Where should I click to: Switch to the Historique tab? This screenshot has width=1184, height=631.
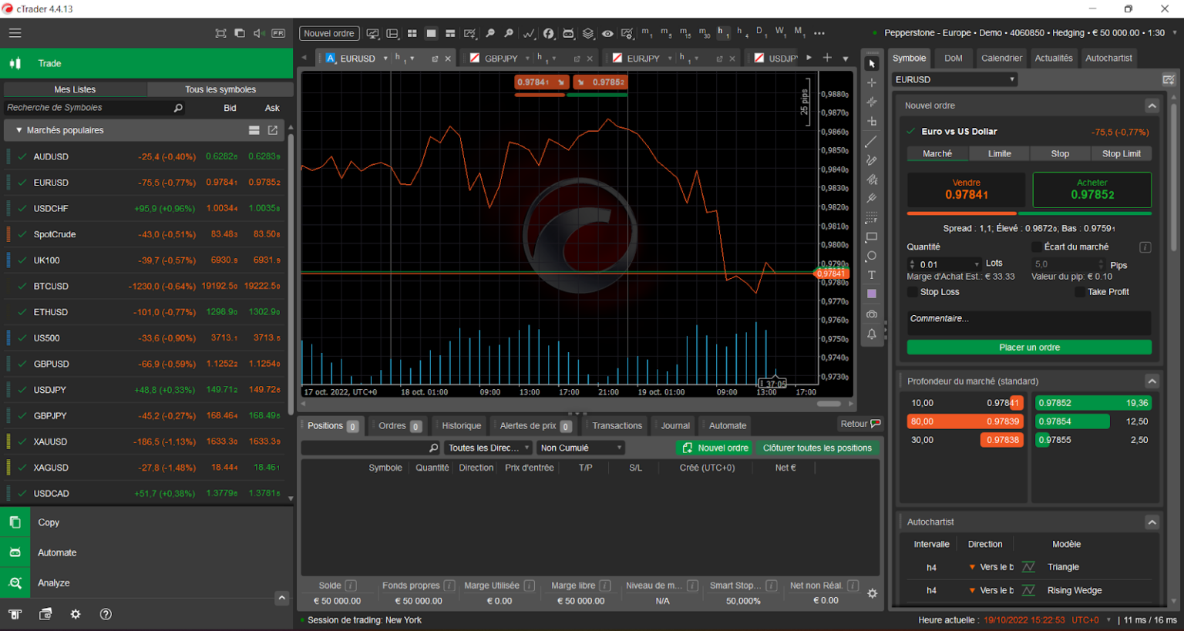[459, 425]
